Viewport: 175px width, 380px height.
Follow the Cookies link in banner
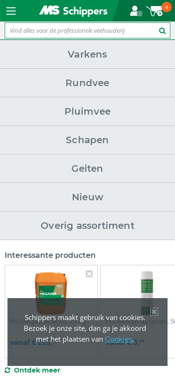pos(119,339)
